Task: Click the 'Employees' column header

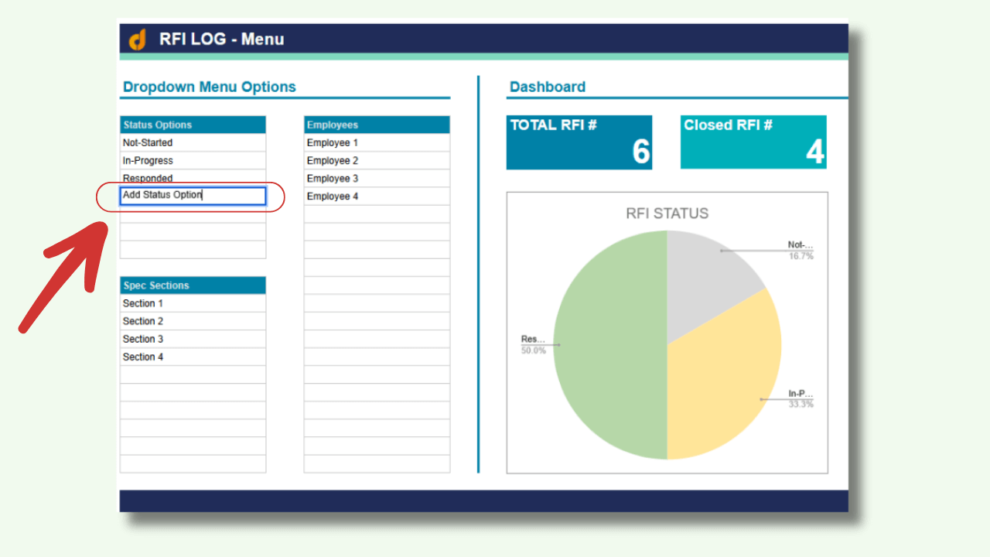Action: pos(377,125)
